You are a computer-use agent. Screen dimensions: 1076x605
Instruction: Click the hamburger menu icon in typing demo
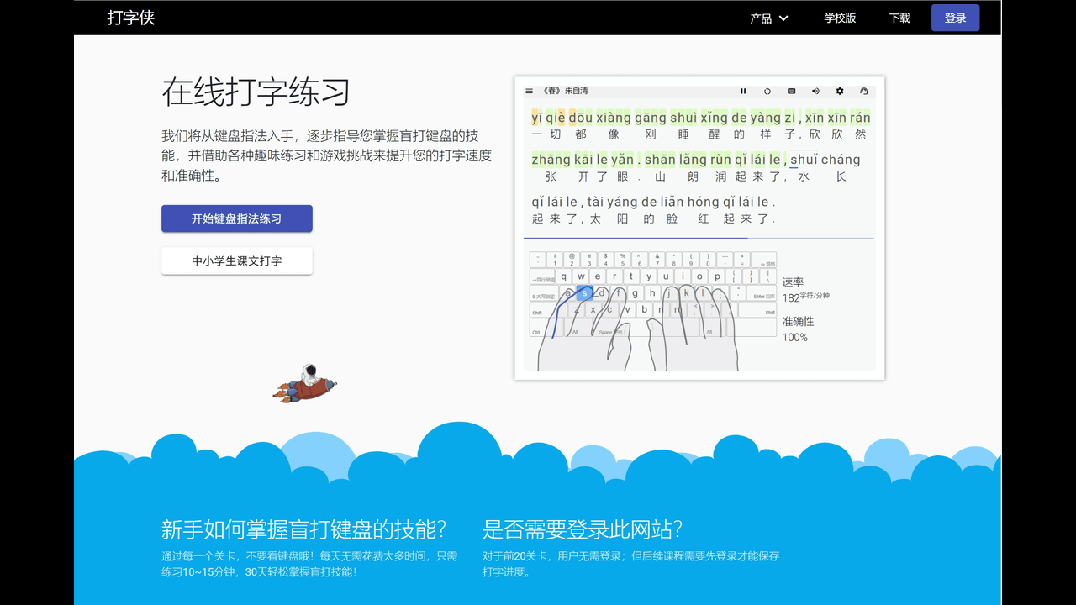click(x=530, y=91)
